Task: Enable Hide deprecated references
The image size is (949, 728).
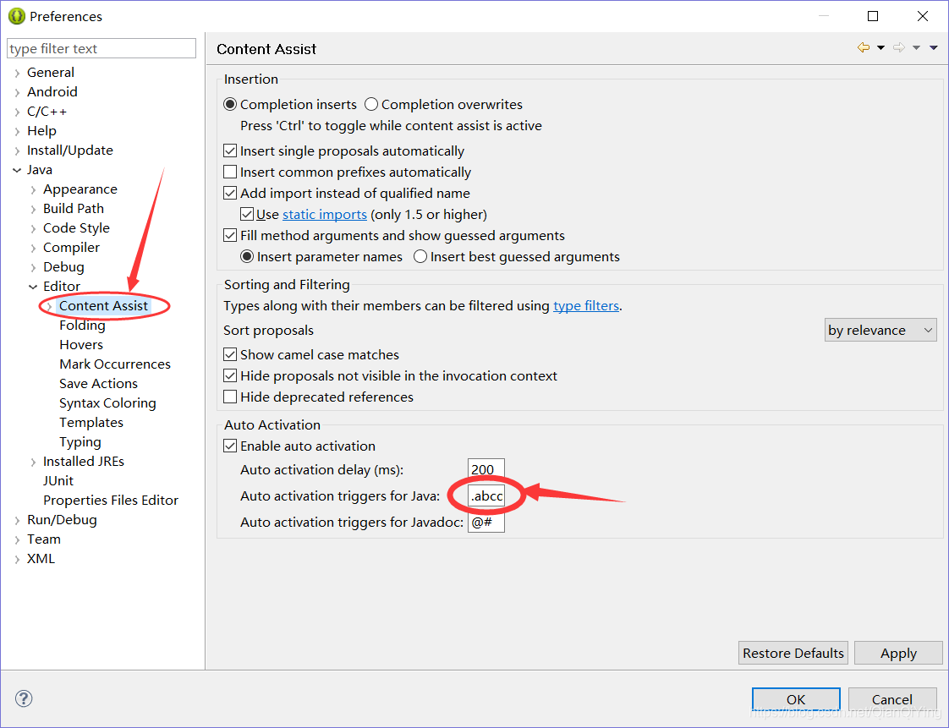Action: pos(230,397)
